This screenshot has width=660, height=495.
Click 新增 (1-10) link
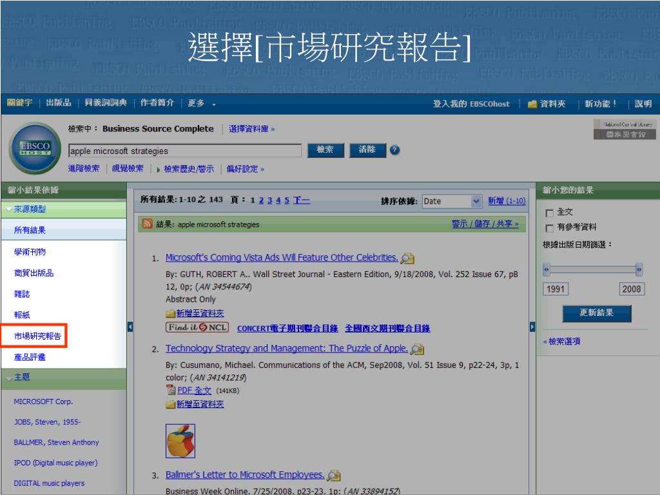click(x=507, y=201)
